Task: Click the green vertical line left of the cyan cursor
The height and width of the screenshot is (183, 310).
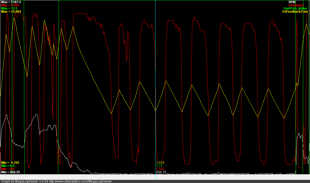Action: pyautogui.click(x=58, y=79)
